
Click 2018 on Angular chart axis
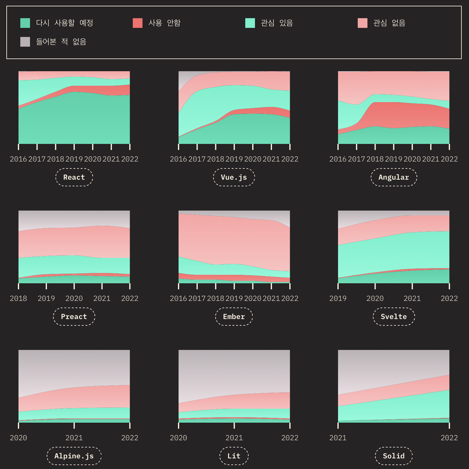(x=375, y=159)
